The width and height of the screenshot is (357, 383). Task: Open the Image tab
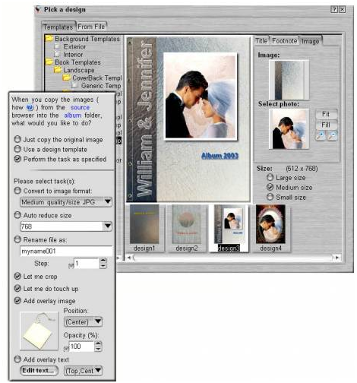[x=311, y=41]
